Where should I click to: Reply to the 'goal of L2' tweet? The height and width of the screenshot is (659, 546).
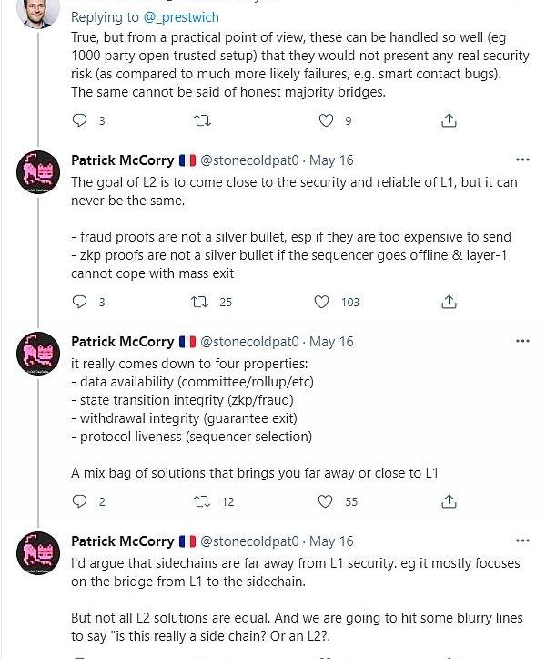[80, 302]
